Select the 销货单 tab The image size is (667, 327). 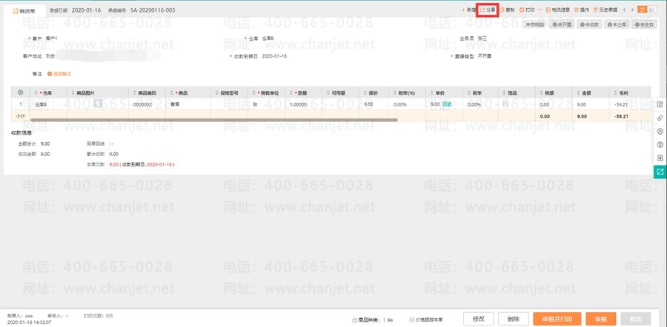pos(24,10)
